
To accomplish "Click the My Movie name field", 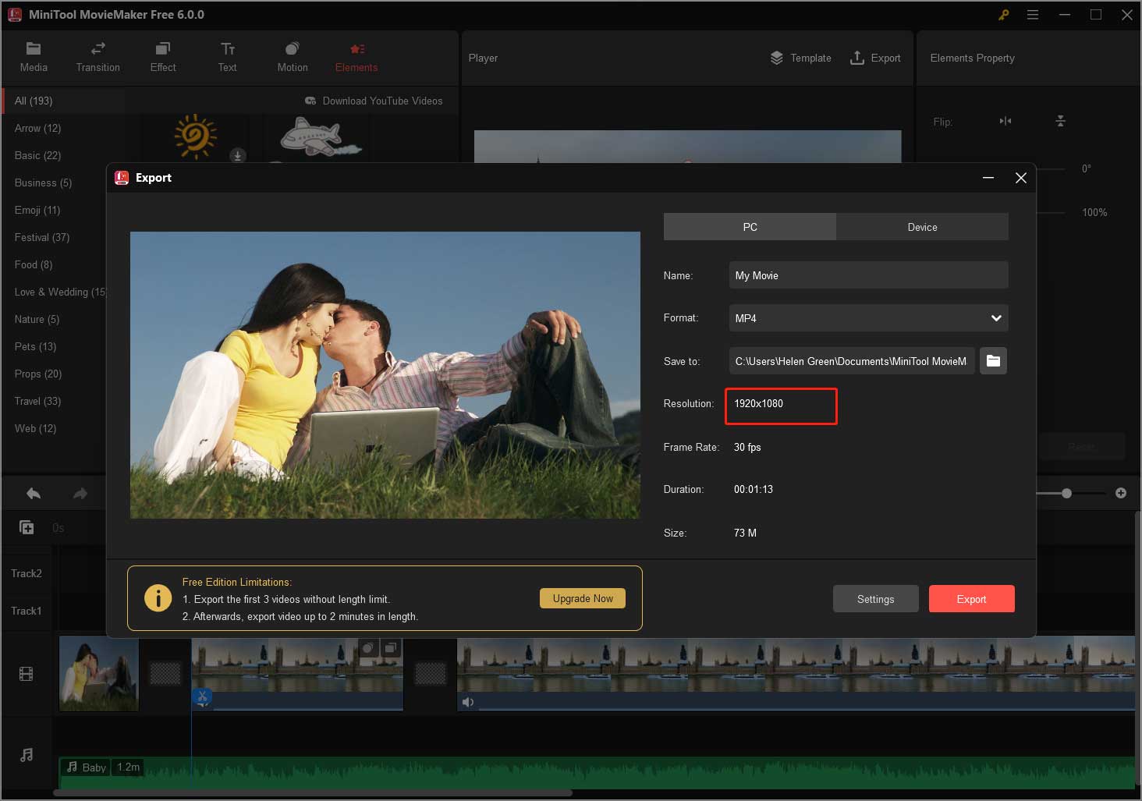I will (x=867, y=275).
